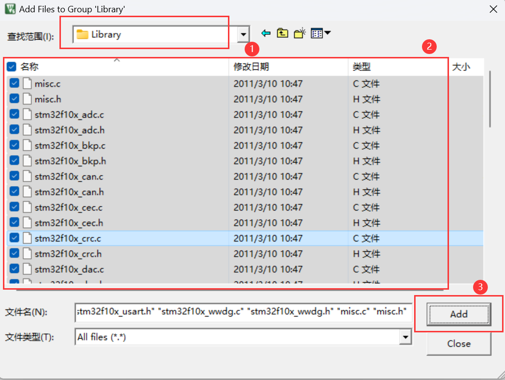Uncheck the stm32f10x_crc.h checkbox
This screenshot has height=380, width=505.
(x=14, y=253)
